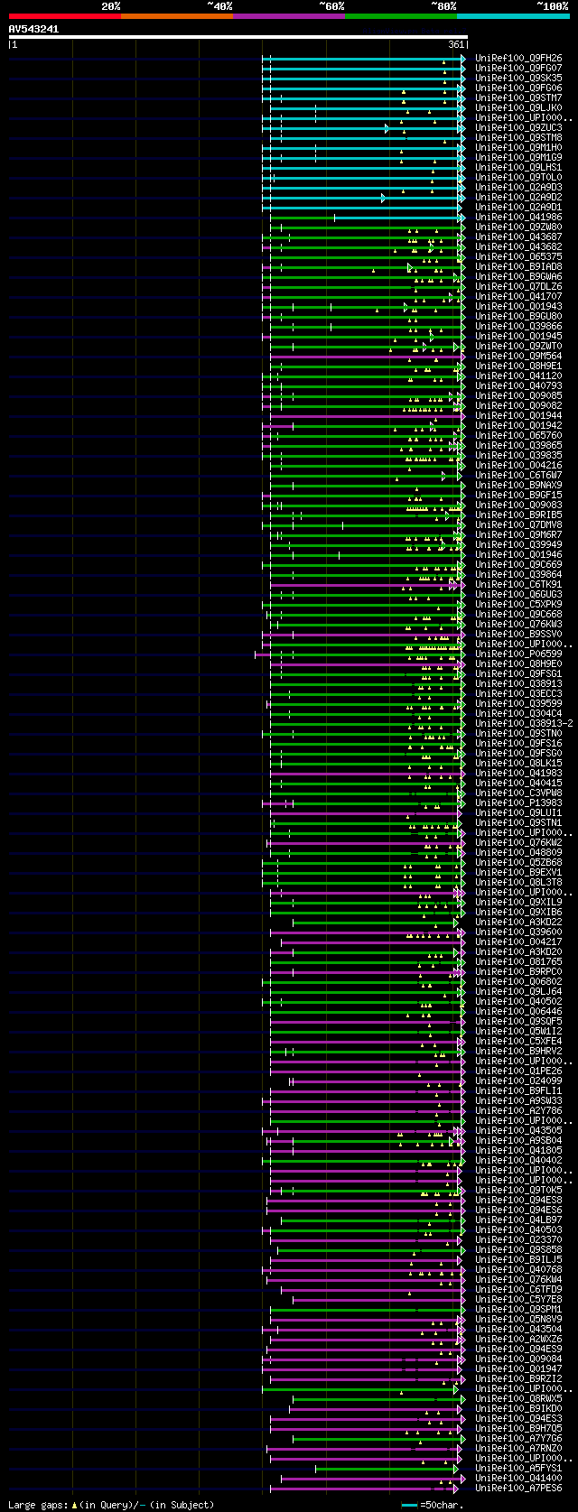Click the Large gaps legend text
578x1512 pixels.
111,1505
